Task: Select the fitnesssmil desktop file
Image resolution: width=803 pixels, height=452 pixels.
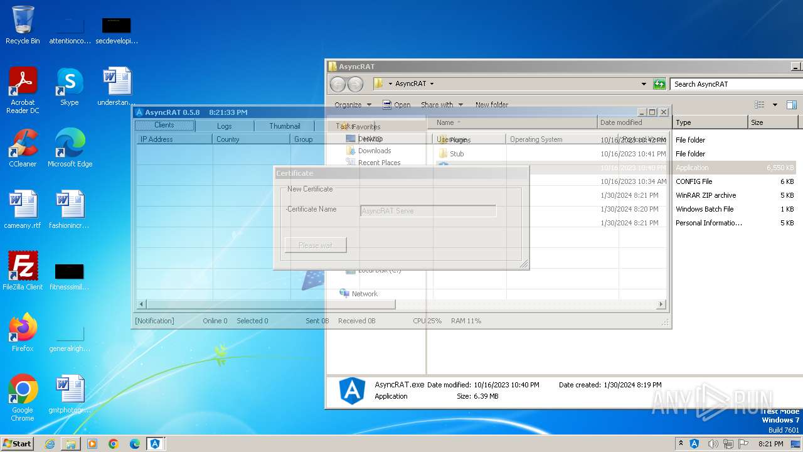Action: click(x=70, y=276)
